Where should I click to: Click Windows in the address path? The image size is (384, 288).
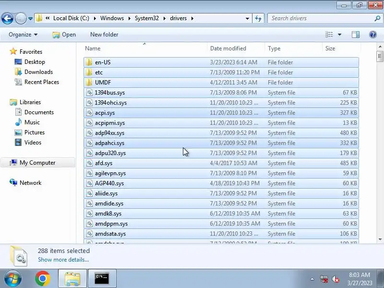coord(112,18)
